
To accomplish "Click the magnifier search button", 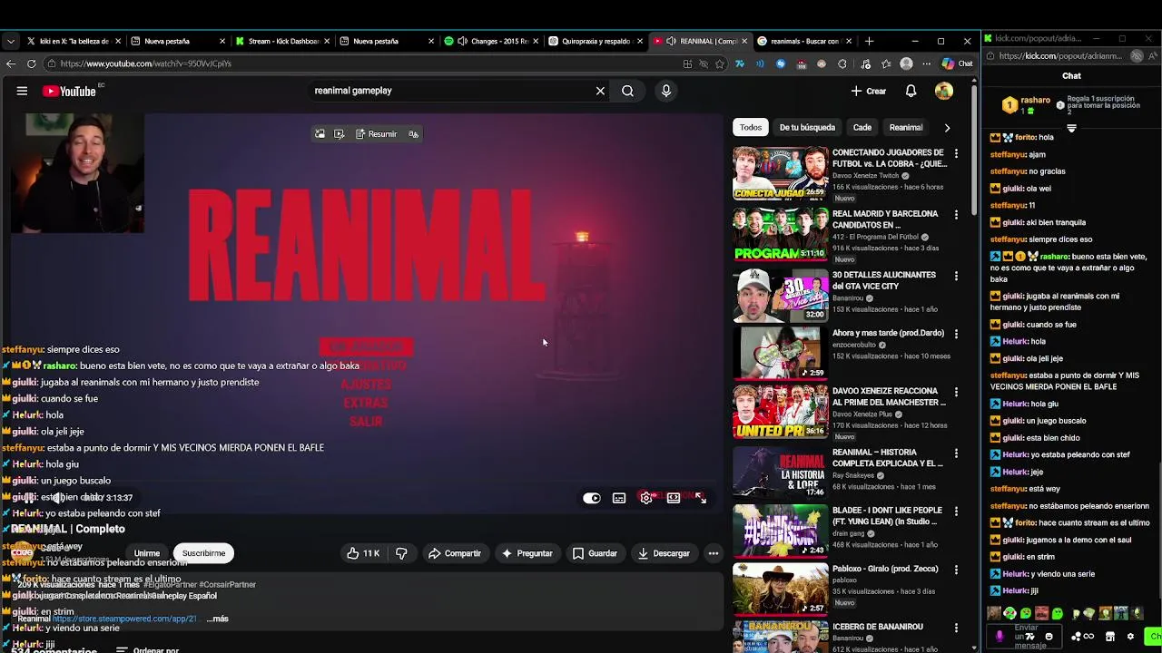I will click(627, 91).
